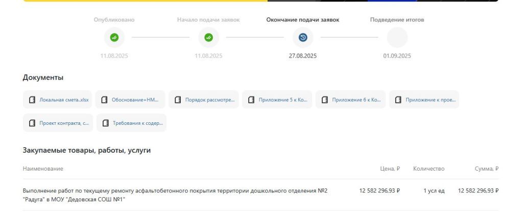Image resolution: width=523 pixels, height=218 pixels.
Task: Click the file icon beside Локальная смета.xlsx
Action: pos(32,100)
